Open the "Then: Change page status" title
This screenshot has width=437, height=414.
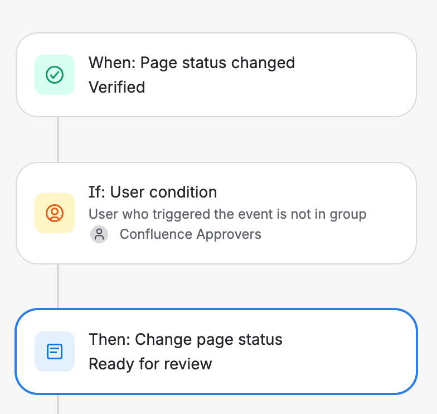pos(186,339)
